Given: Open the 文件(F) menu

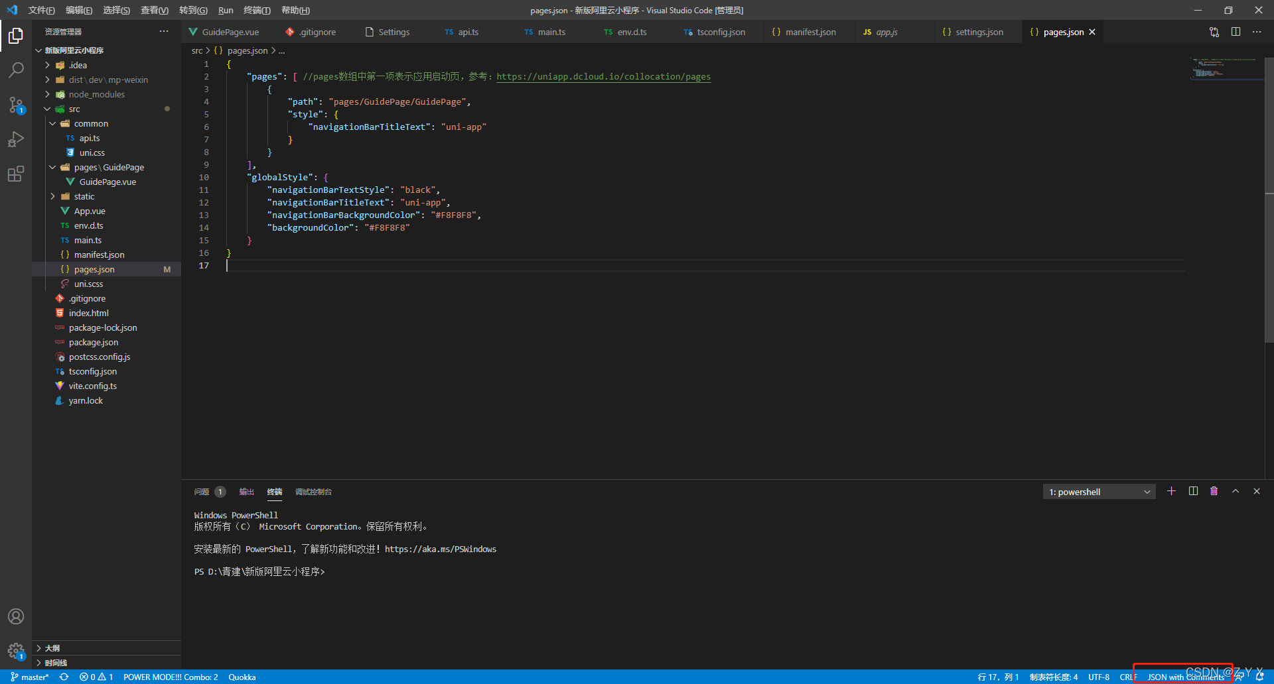Looking at the screenshot, I should (x=41, y=10).
